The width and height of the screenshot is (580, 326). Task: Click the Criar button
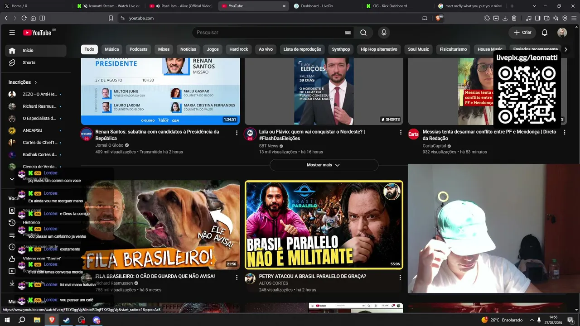click(x=522, y=33)
